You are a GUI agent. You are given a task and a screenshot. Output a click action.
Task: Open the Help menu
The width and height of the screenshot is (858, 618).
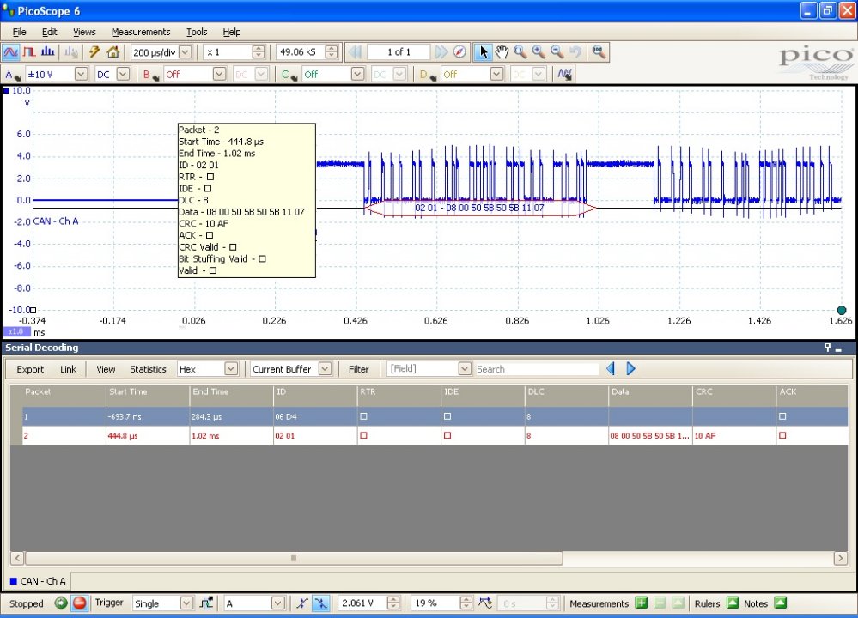coord(232,32)
